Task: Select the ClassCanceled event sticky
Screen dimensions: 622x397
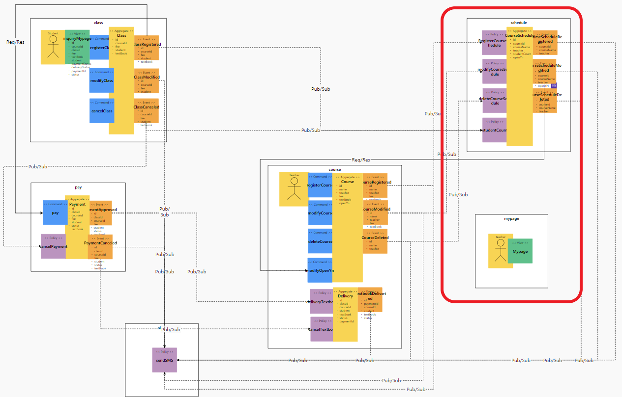Action: pos(147,111)
